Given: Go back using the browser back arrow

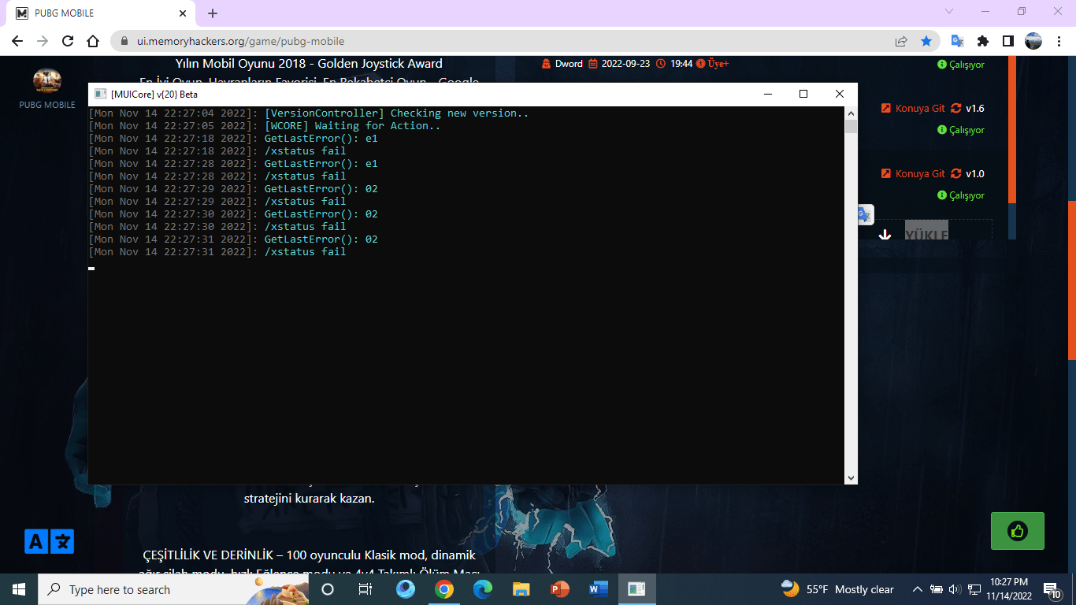Looking at the screenshot, I should point(17,41).
